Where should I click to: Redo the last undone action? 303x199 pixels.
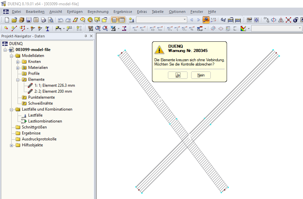(68, 20)
